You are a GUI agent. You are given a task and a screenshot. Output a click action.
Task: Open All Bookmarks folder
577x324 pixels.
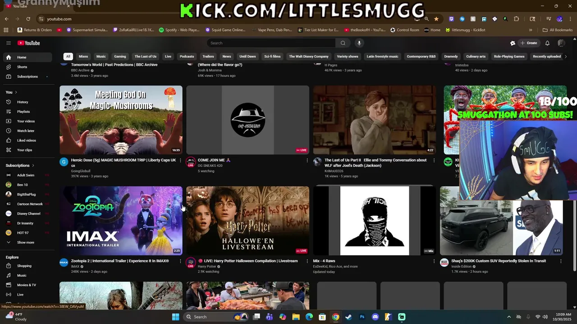pyautogui.click(x=558, y=30)
